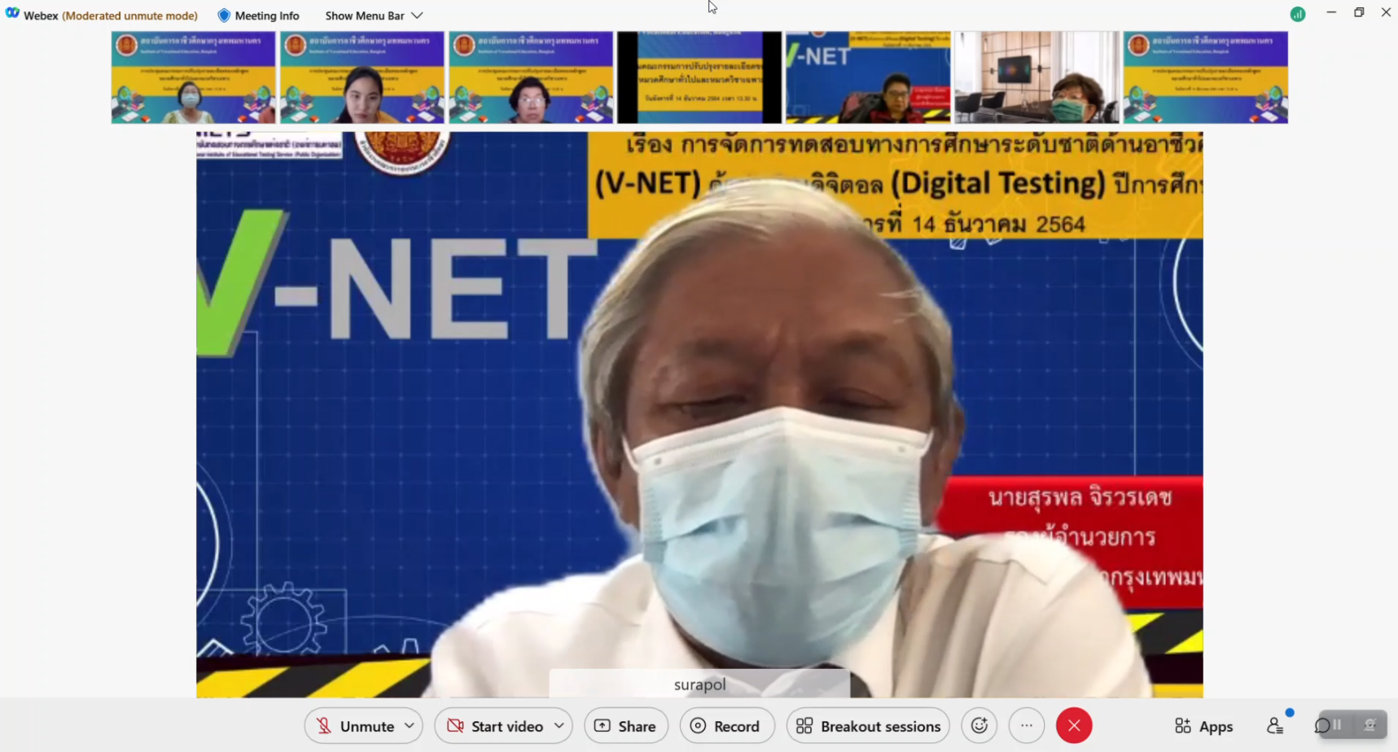Image resolution: width=1398 pixels, height=752 pixels.
Task: Minimize the Webex window
Action: [1331, 12]
